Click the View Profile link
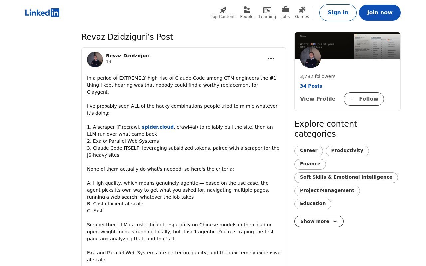426x266 pixels. pyautogui.click(x=318, y=99)
